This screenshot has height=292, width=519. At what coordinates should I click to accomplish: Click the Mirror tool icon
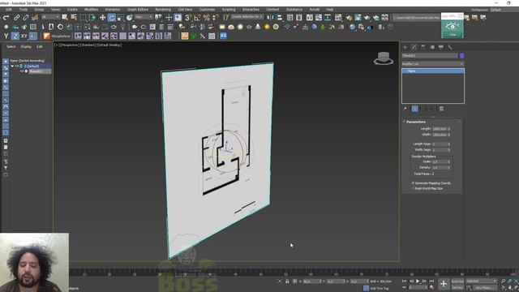coord(270,18)
